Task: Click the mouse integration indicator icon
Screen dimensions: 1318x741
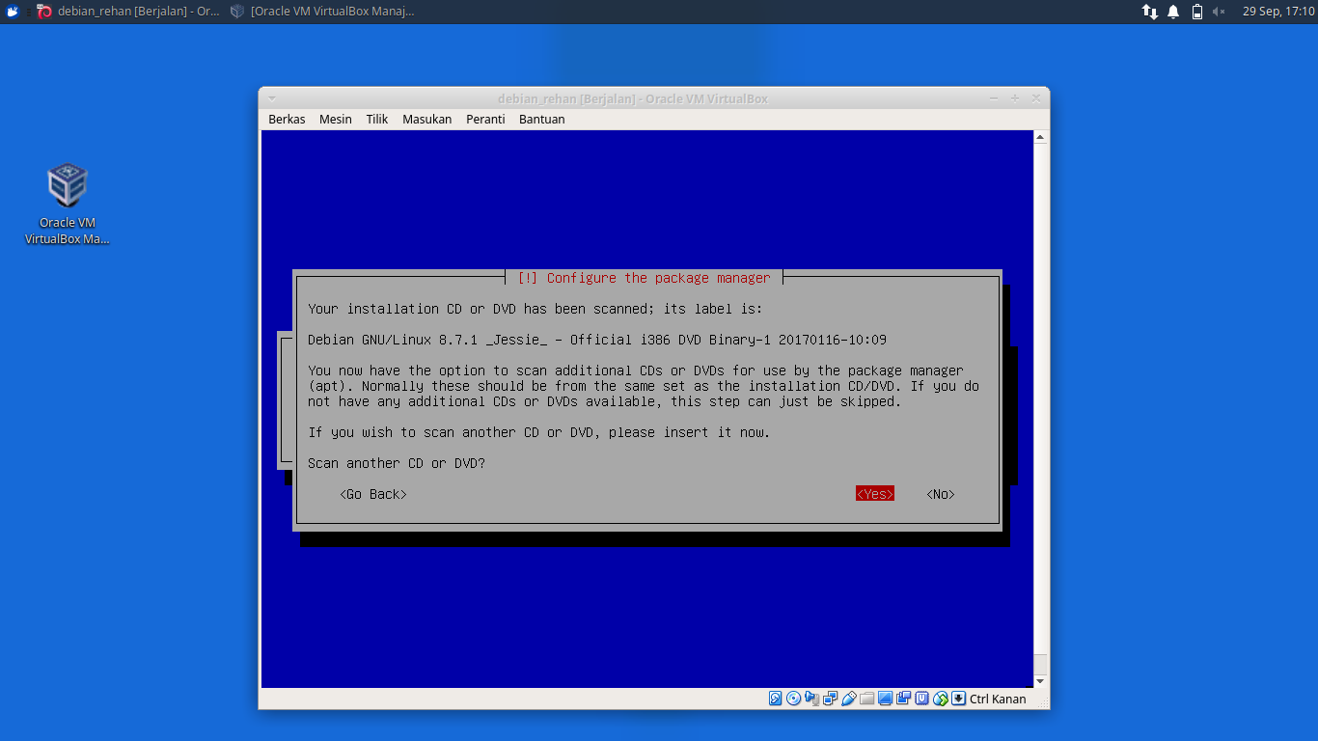Action: (941, 699)
